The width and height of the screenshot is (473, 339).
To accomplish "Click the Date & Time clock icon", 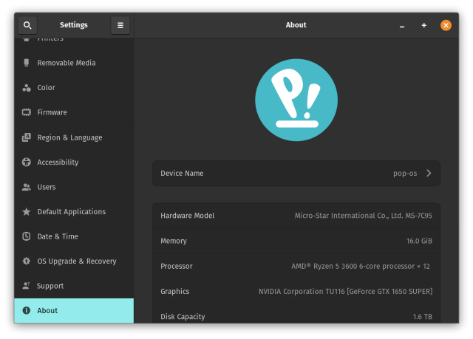I will pyautogui.click(x=27, y=236).
